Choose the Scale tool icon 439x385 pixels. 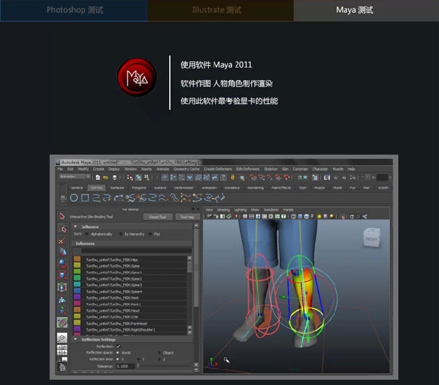pos(62,275)
